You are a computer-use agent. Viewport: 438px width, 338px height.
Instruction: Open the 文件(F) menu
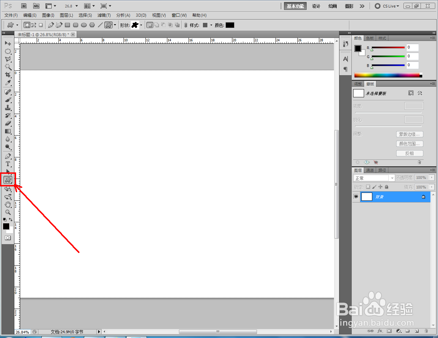tap(11, 15)
